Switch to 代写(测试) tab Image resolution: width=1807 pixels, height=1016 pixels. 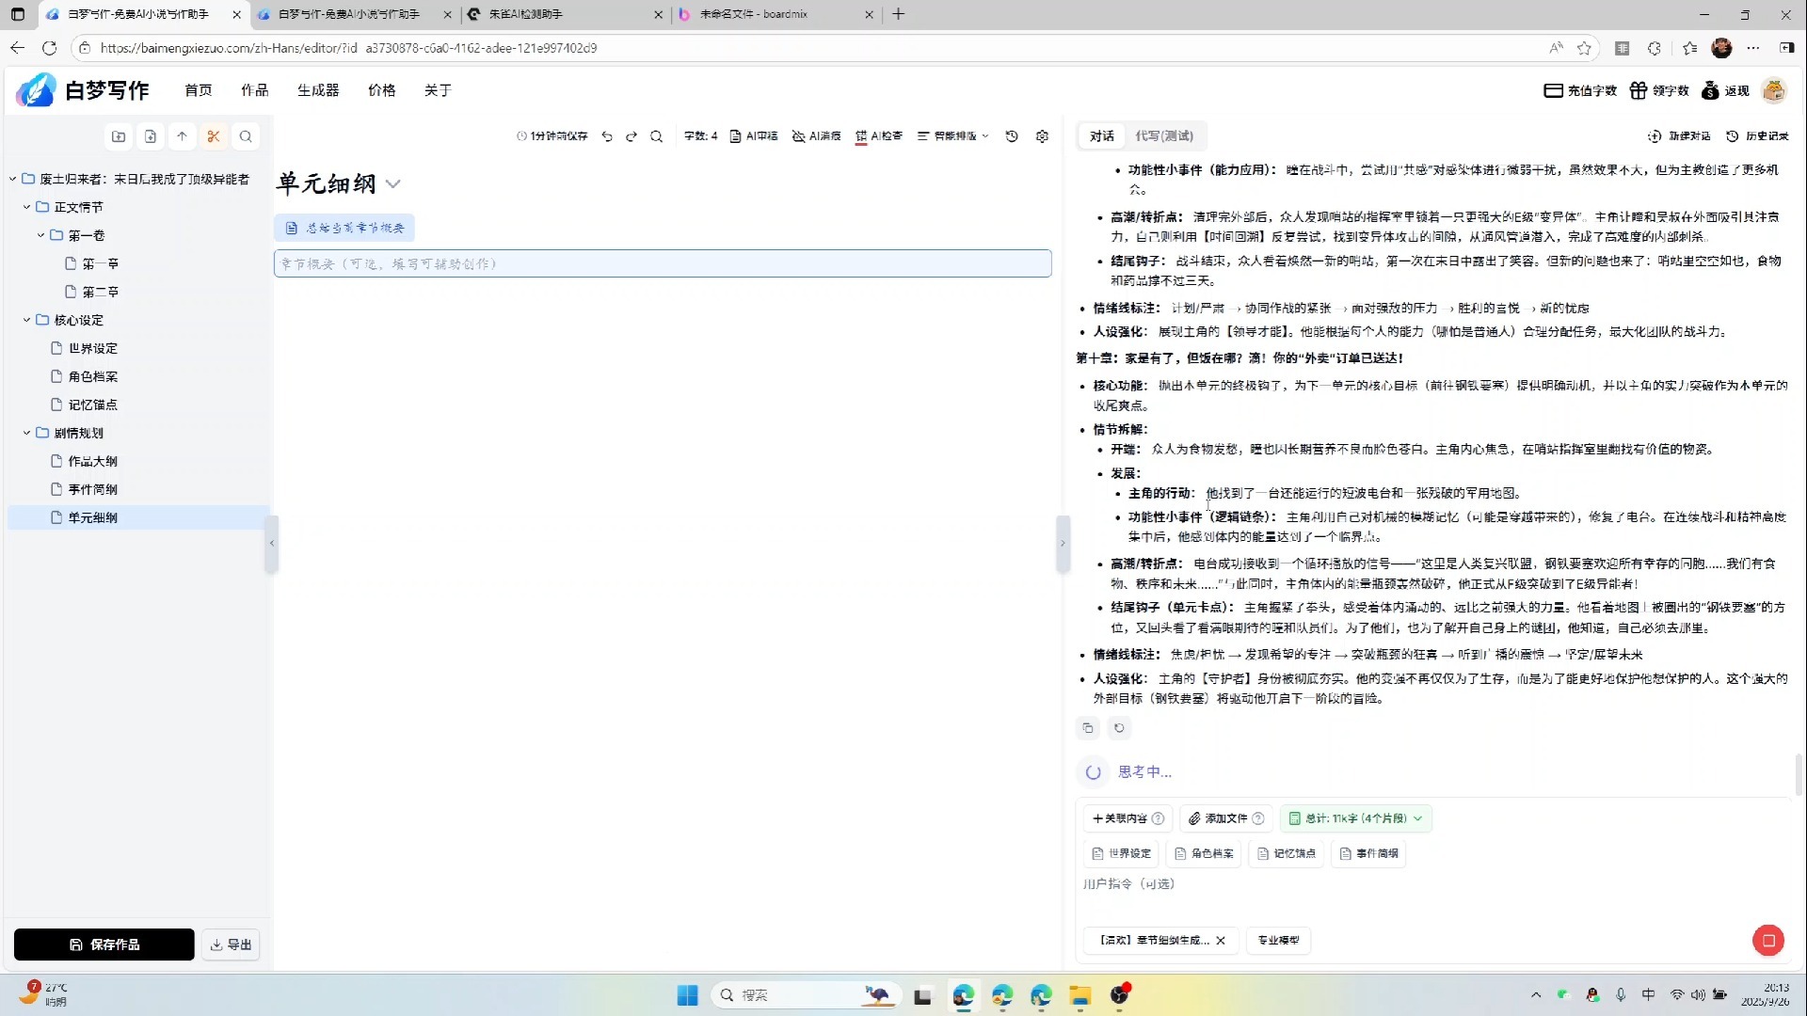coord(1163,136)
